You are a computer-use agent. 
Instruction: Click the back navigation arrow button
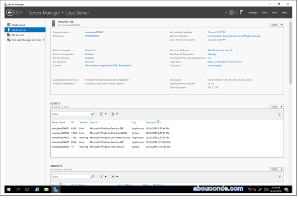click(x=10, y=12)
